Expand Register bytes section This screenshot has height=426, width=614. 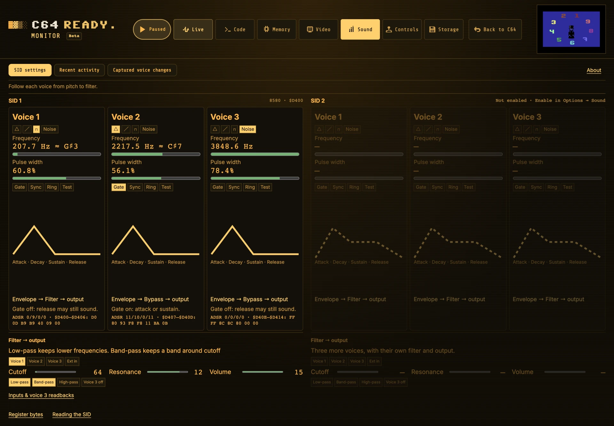pos(26,415)
